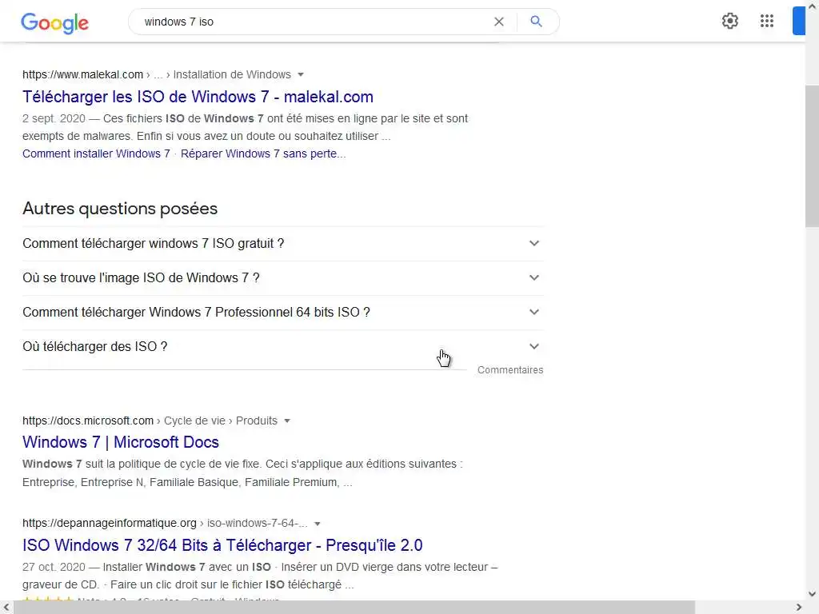The height and width of the screenshot is (614, 819).
Task: Expand Windows 7 Professionnel 64 bits question
Action: (282, 313)
